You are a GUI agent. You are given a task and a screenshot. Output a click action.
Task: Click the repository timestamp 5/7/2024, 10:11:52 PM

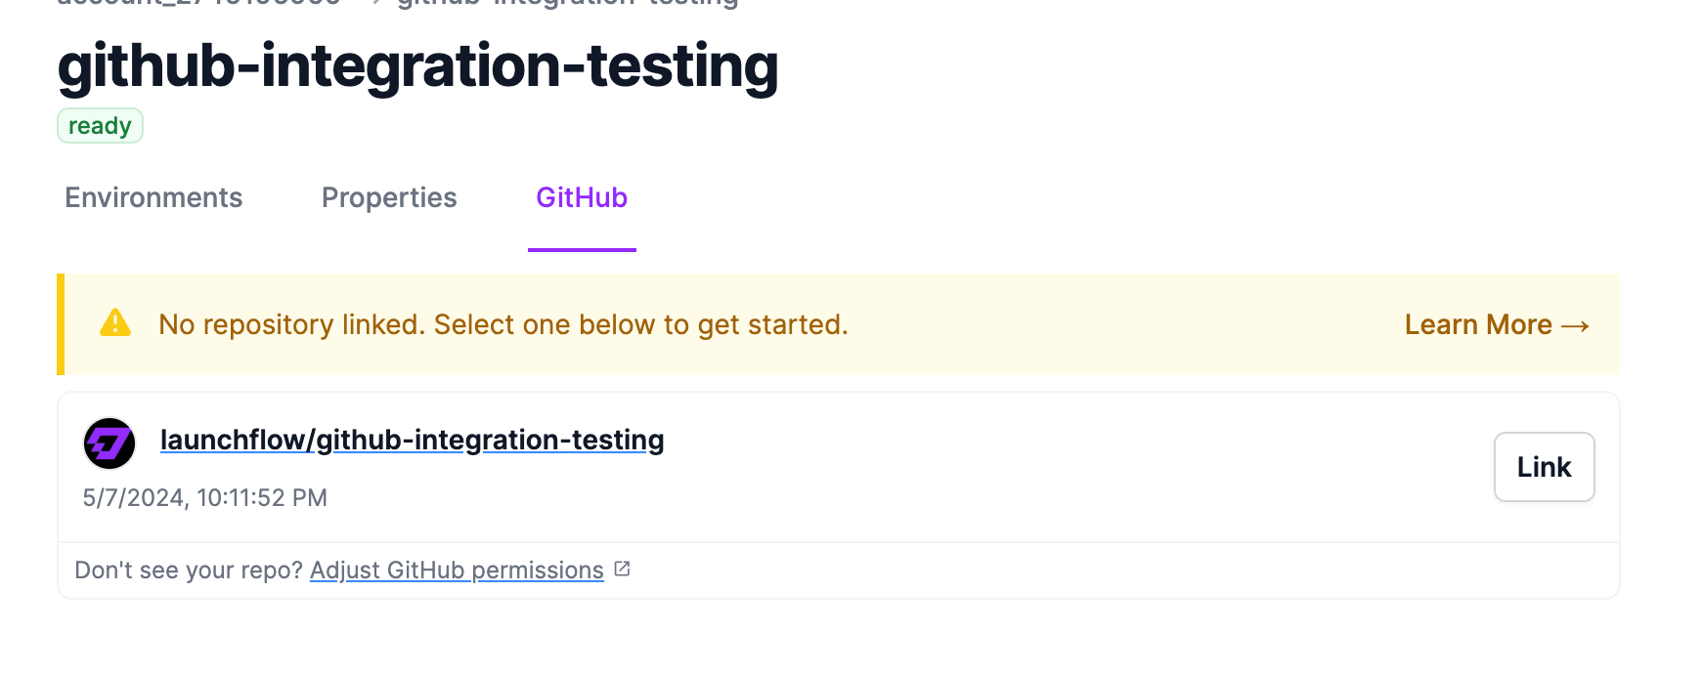204,498
